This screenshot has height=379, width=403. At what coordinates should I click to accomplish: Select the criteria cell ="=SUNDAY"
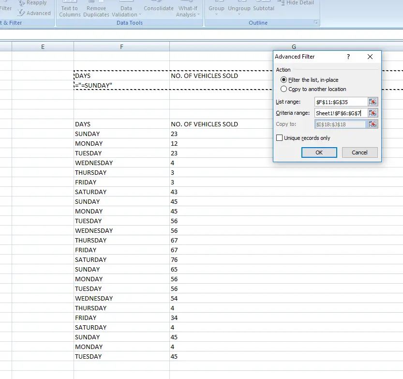121,85
